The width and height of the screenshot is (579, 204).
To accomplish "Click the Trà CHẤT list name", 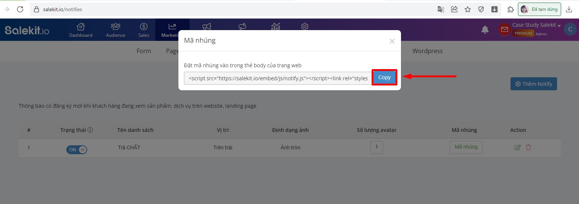I will 129,148.
